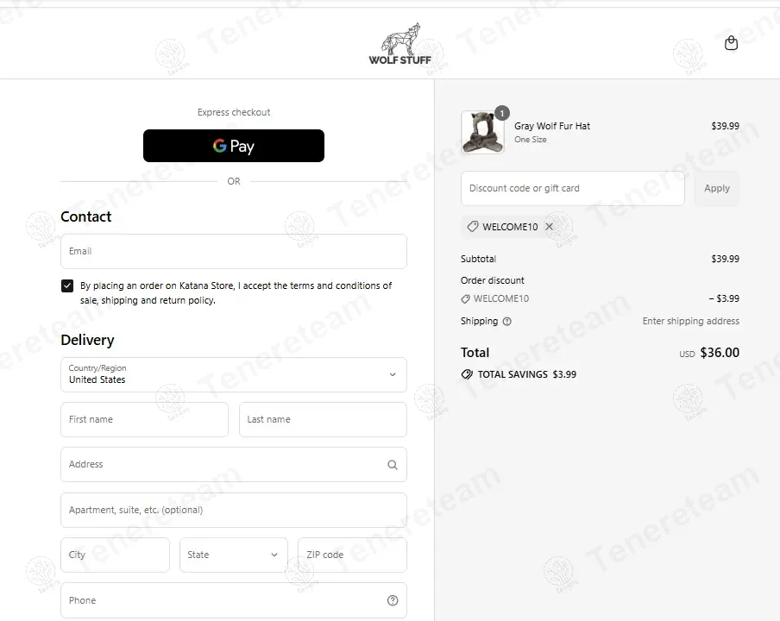Click the Total Savings tag icon
The image size is (780, 621).
coord(467,374)
